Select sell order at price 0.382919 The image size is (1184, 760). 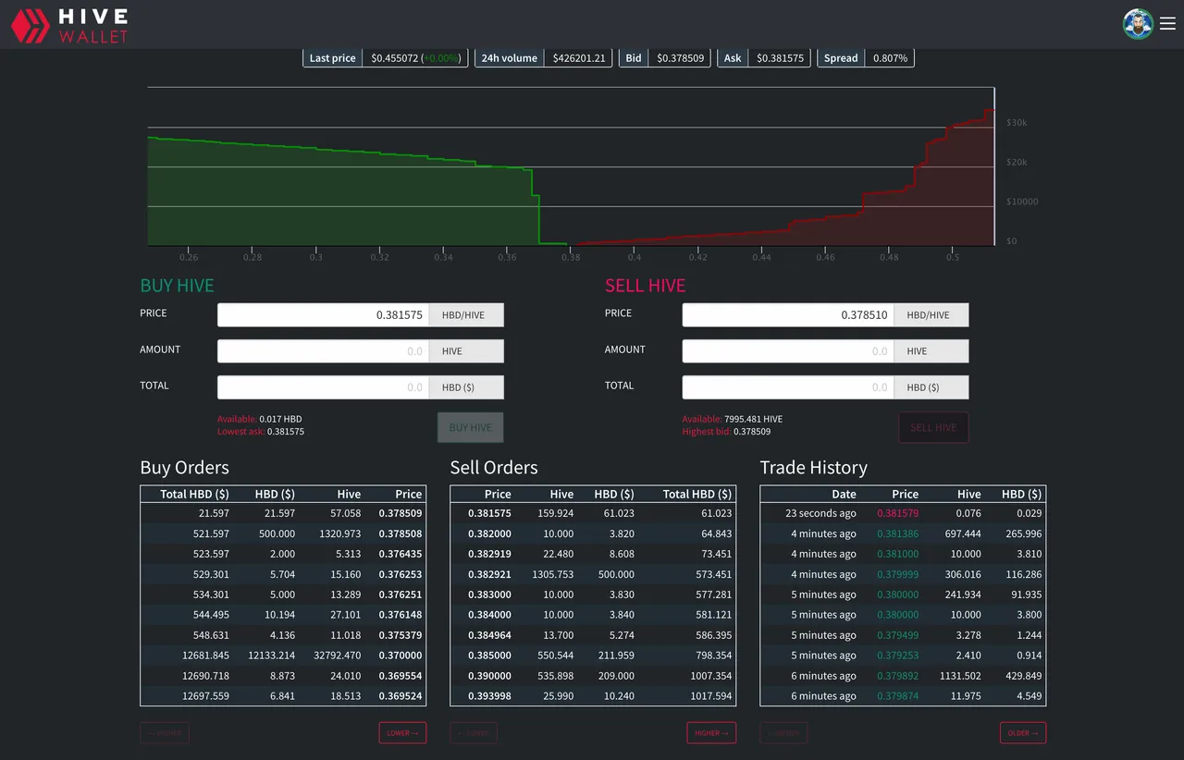tap(593, 554)
